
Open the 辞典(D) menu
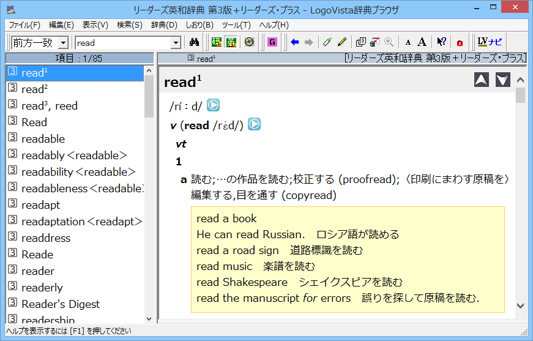coord(164,25)
